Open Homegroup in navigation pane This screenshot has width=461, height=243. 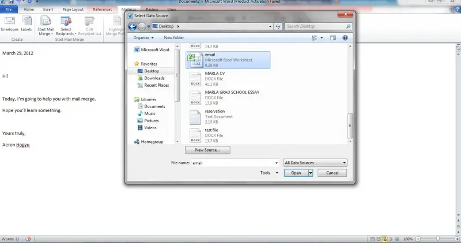coord(149,142)
